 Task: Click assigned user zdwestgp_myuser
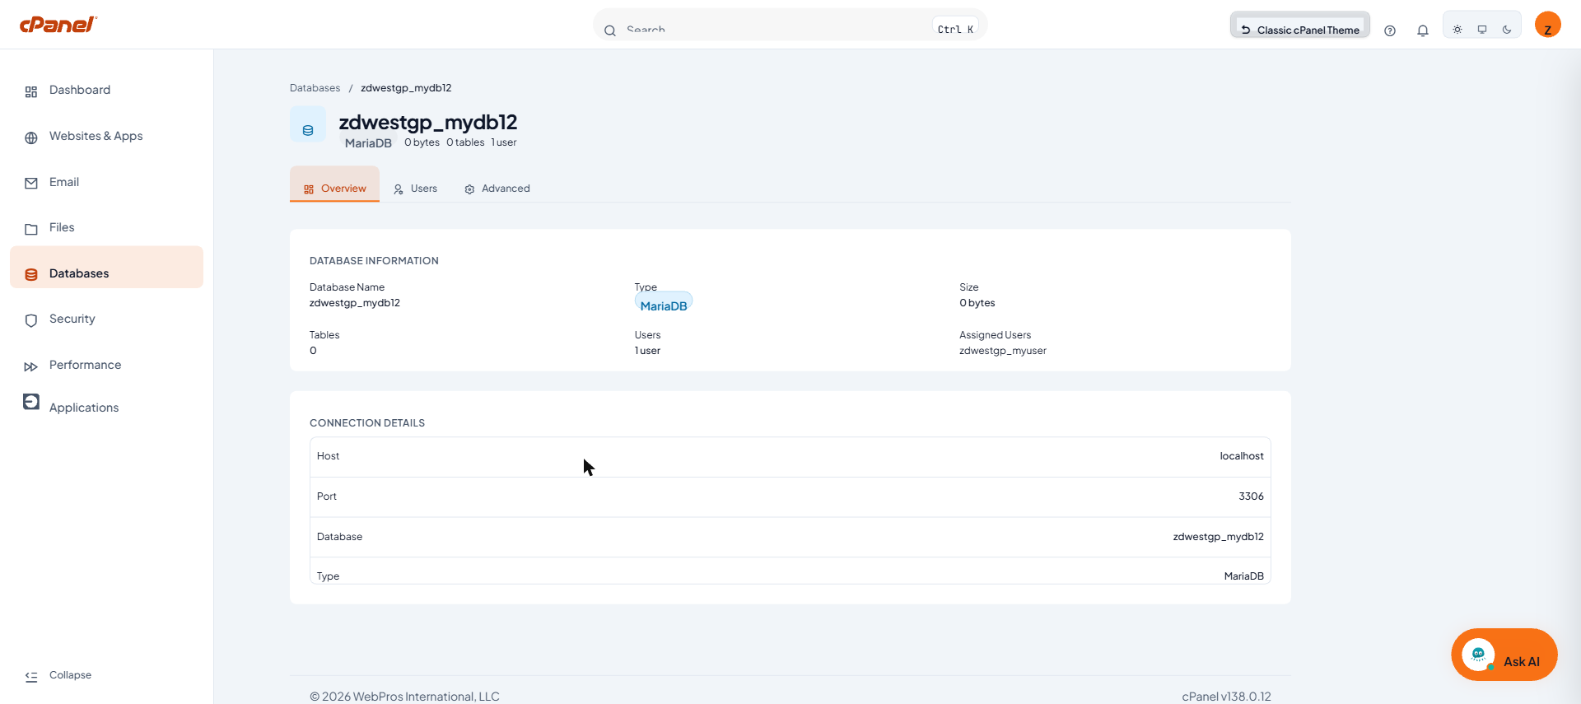1002,351
